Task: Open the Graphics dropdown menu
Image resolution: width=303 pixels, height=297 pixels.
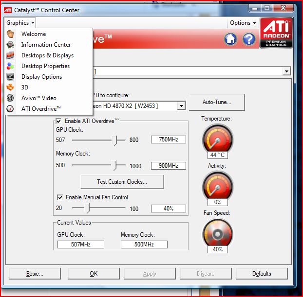Action: 20,23
